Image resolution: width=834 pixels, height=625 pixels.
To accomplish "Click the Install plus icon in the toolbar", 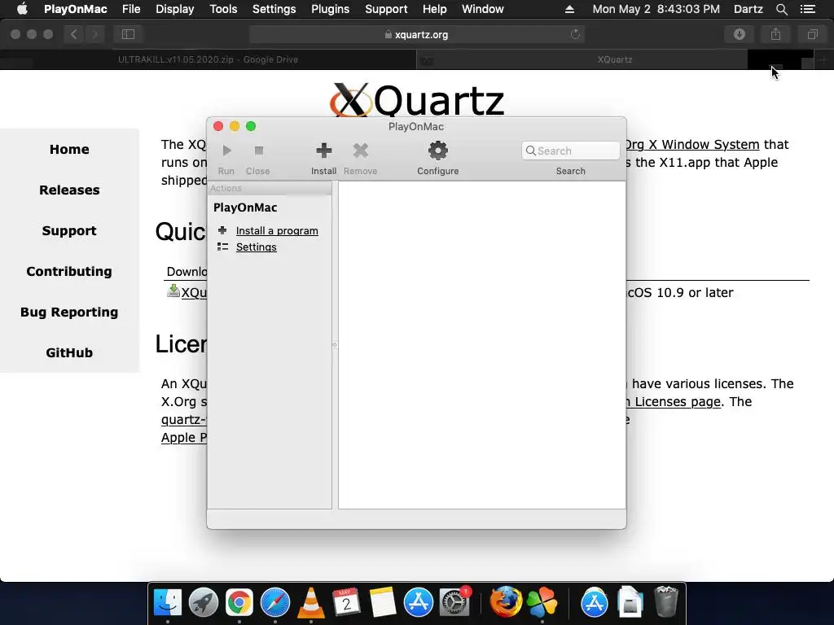I will click(324, 151).
